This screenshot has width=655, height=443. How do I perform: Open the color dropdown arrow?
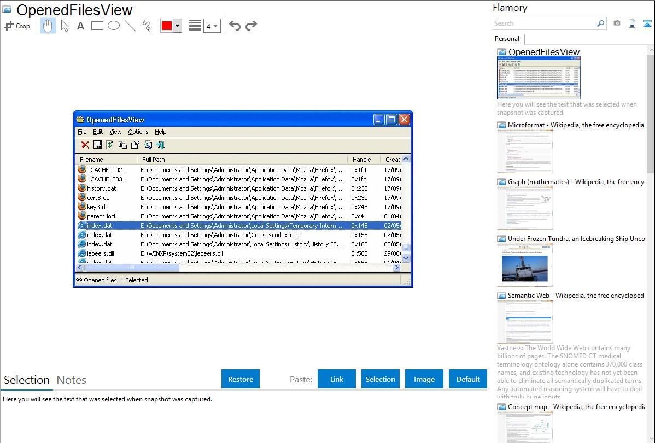[x=178, y=26]
